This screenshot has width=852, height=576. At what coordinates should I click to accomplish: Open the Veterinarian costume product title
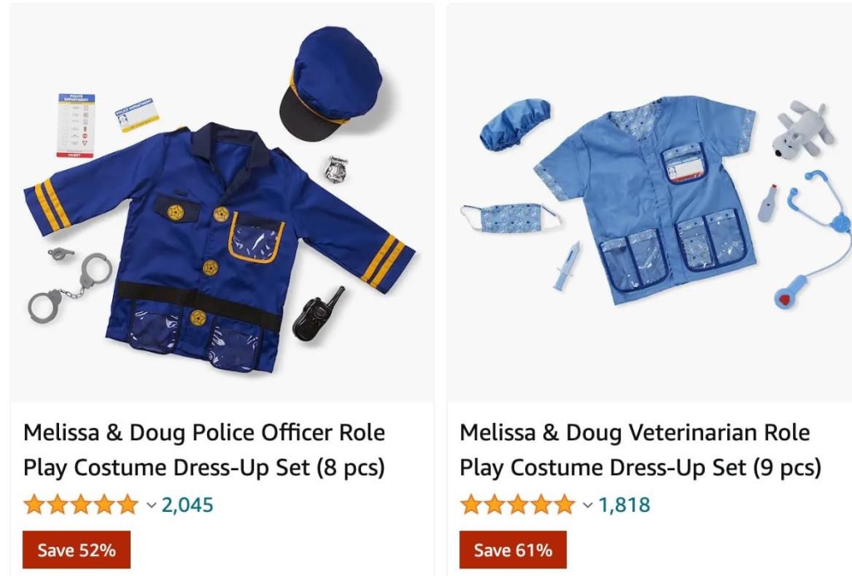(x=640, y=449)
